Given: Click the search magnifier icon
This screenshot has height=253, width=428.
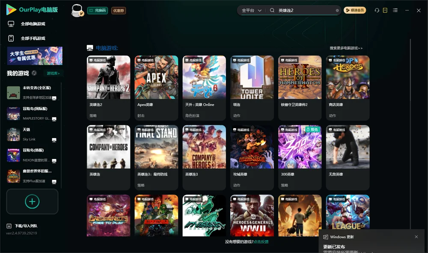Looking at the screenshot, I should (x=272, y=10).
